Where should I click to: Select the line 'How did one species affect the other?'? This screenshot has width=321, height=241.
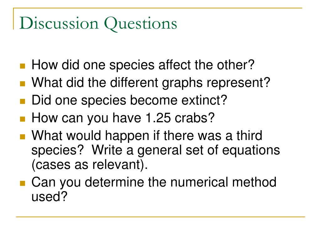pyautogui.click(x=143, y=65)
